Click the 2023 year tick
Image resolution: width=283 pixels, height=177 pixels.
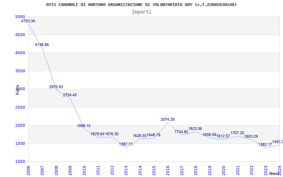[x=266, y=170]
